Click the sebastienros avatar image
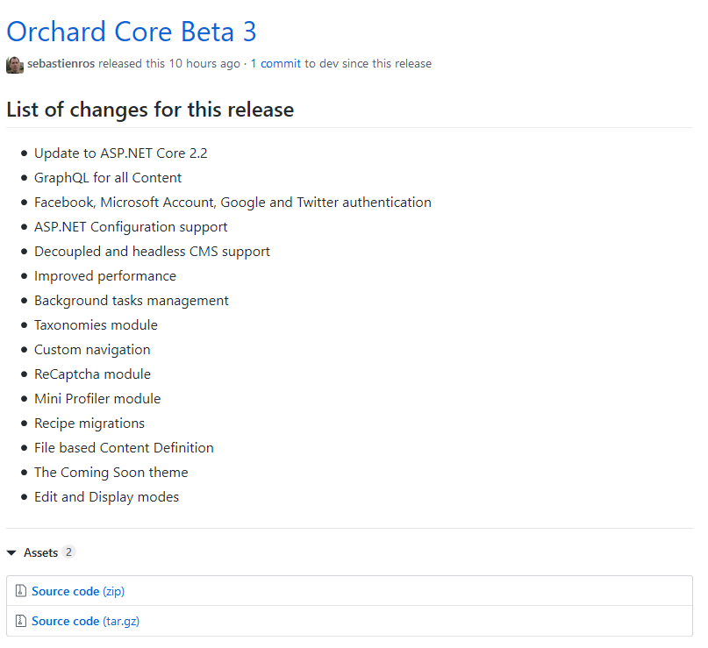This screenshot has height=648, width=708. 15,65
